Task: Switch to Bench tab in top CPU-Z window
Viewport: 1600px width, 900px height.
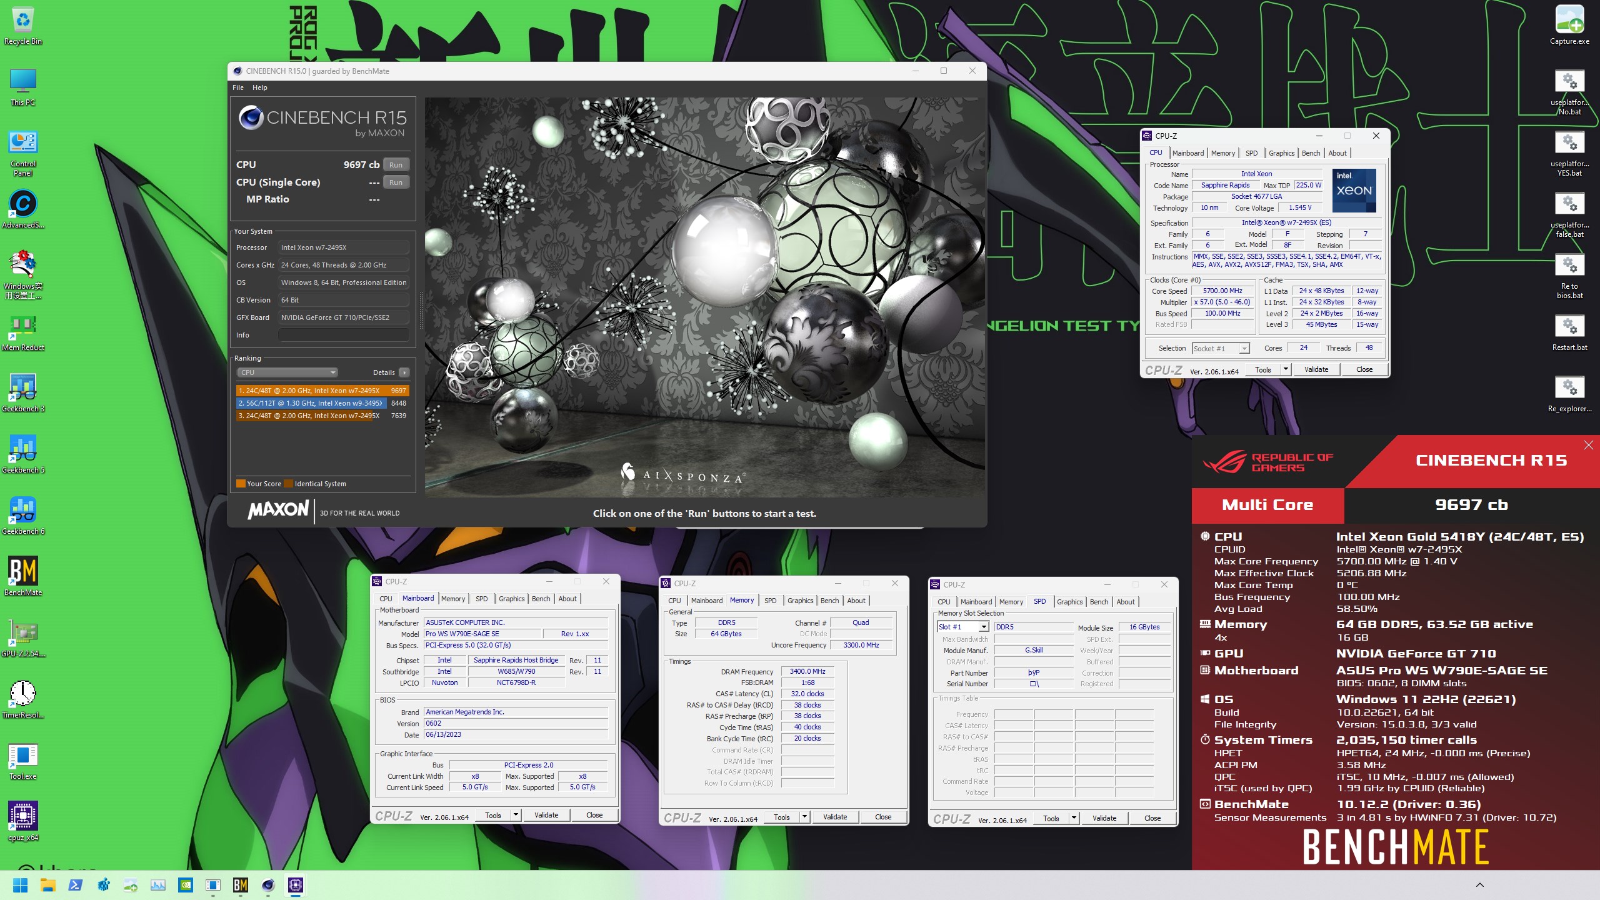Action: [x=1311, y=153]
